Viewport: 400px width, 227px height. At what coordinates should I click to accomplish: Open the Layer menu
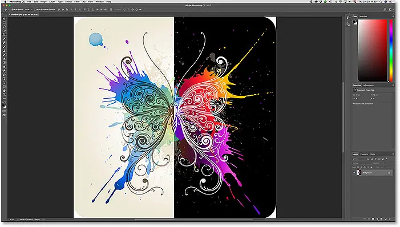(x=52, y=2)
